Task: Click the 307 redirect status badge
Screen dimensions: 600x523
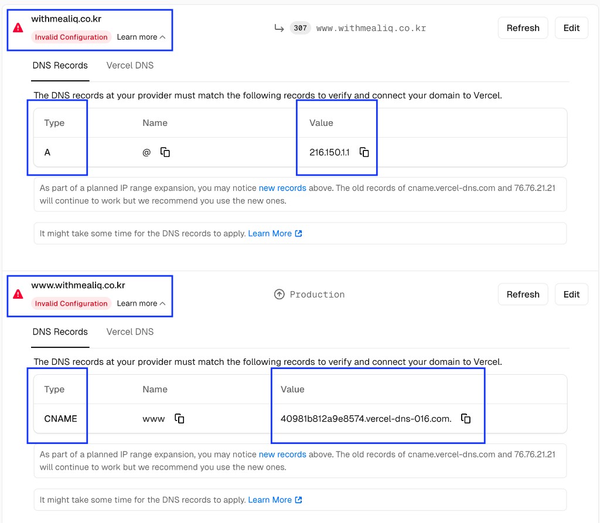Action: 301,28
